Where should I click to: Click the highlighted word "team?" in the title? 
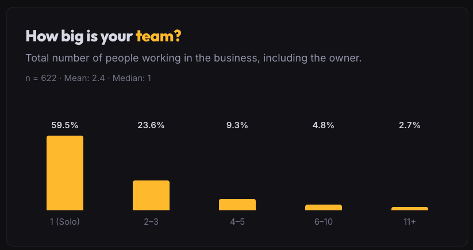click(159, 36)
